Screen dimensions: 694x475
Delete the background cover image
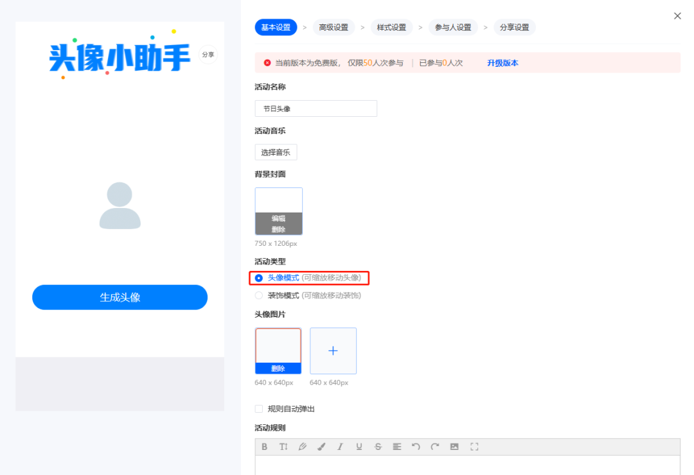[278, 229]
